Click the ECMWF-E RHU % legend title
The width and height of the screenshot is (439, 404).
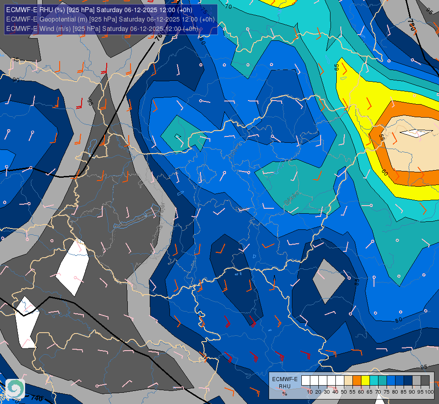coord(285,386)
